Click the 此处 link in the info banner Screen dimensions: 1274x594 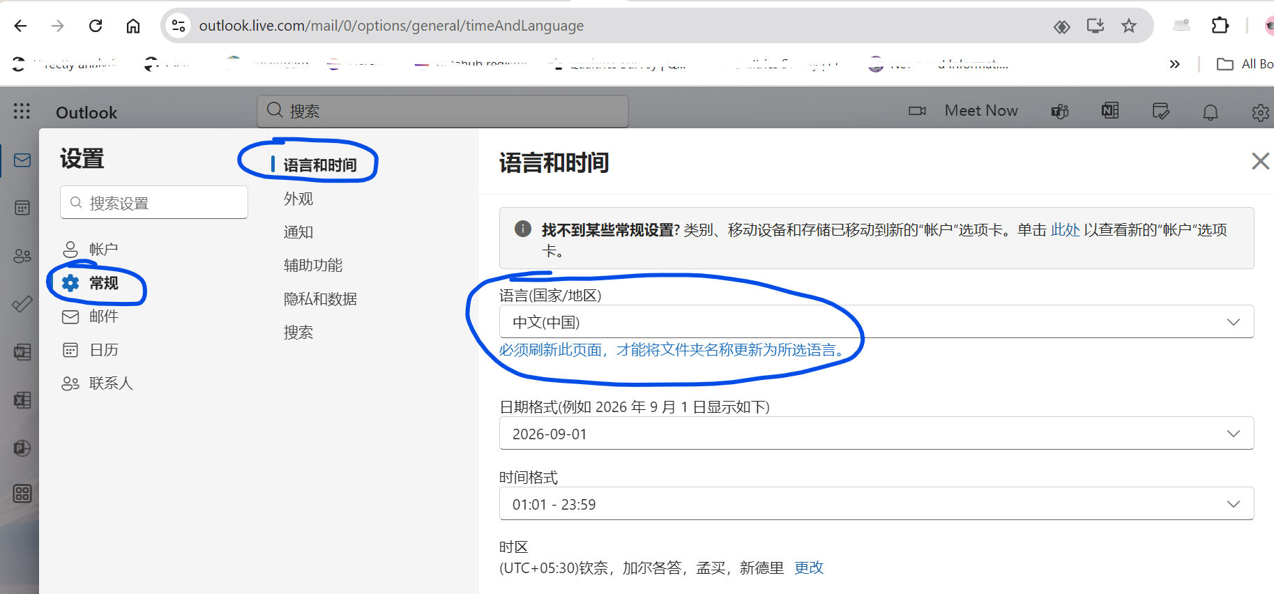[x=1065, y=229]
